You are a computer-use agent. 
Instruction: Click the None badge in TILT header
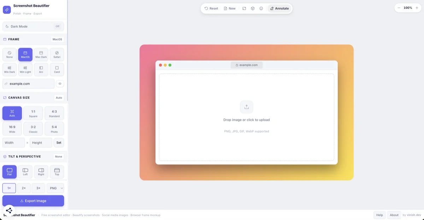(59, 156)
